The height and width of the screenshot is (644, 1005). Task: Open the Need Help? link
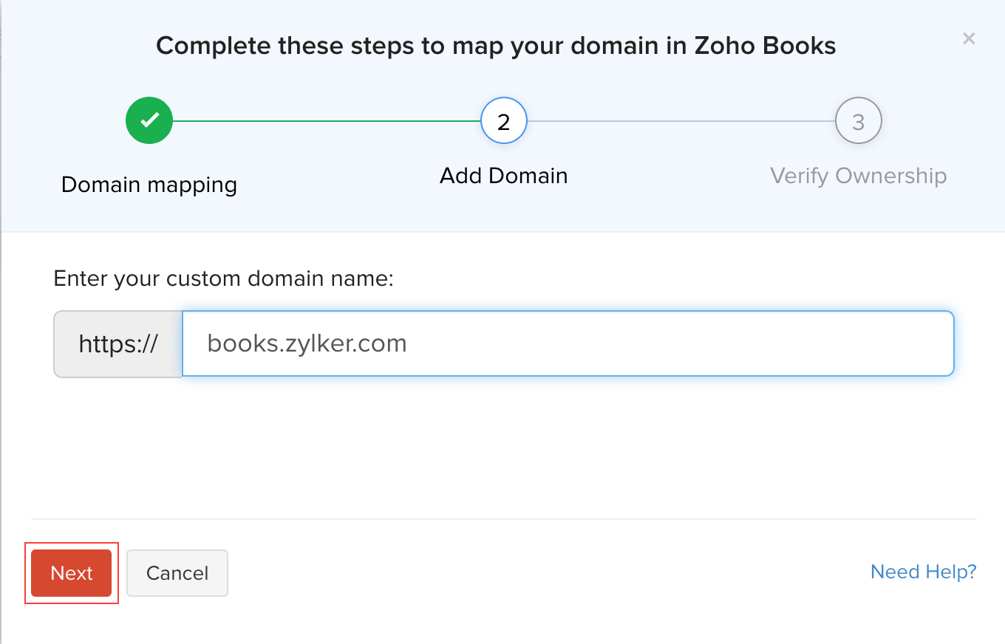(x=923, y=572)
